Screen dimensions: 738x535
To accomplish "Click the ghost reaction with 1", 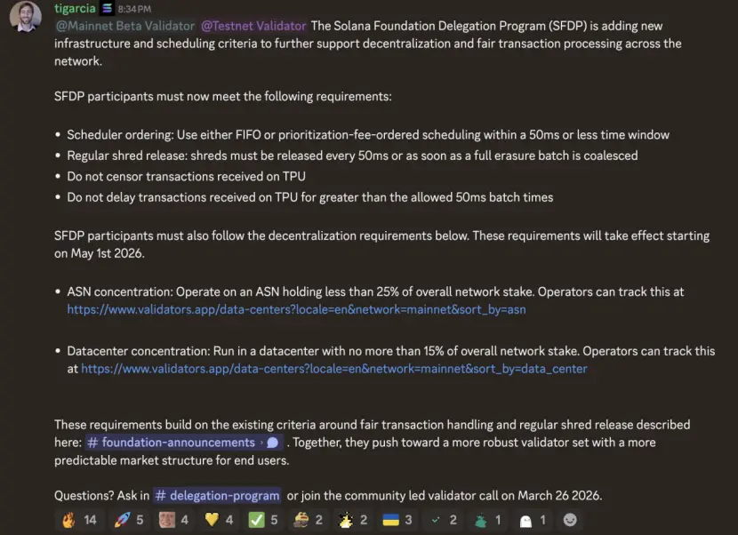I will click(532, 519).
